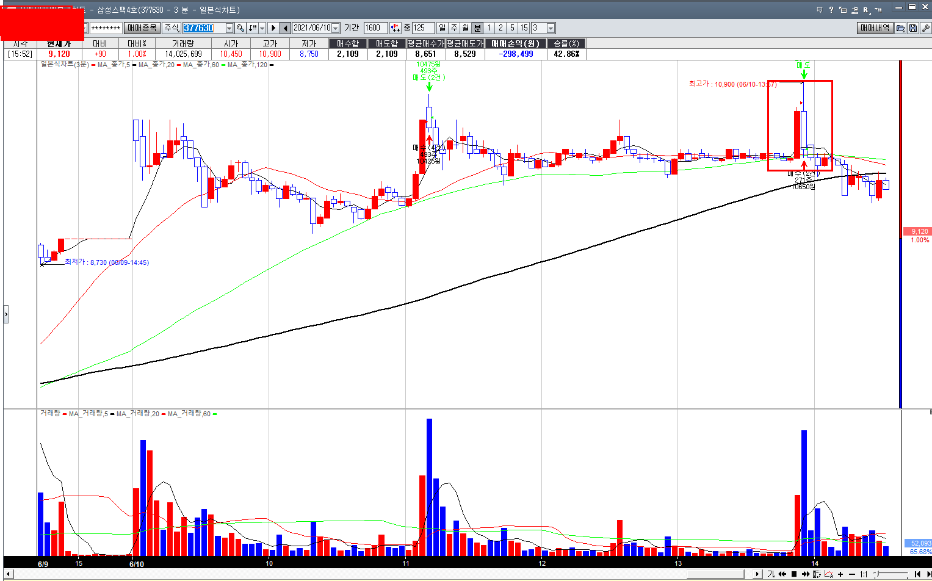Click the R link icon in title bar

pos(866,10)
